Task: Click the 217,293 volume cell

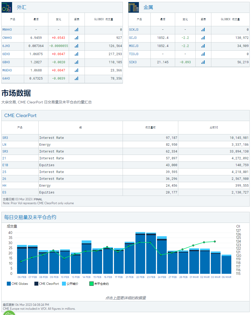Action: tap(103, 54)
